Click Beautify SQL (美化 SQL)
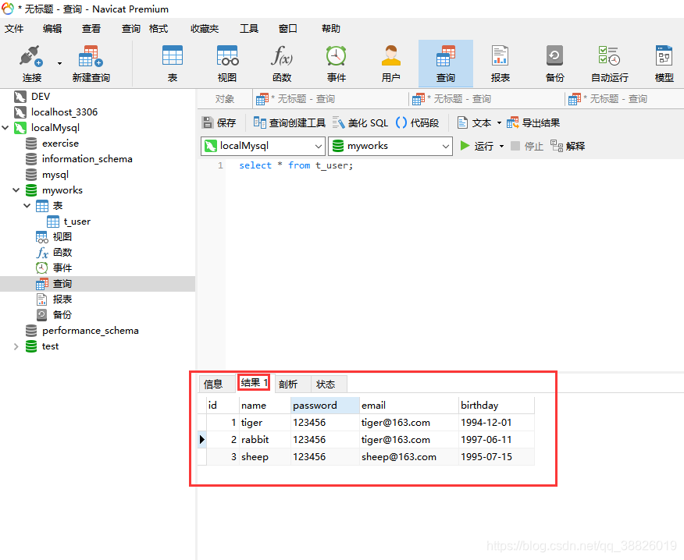This screenshot has height=560, width=684. coord(360,123)
